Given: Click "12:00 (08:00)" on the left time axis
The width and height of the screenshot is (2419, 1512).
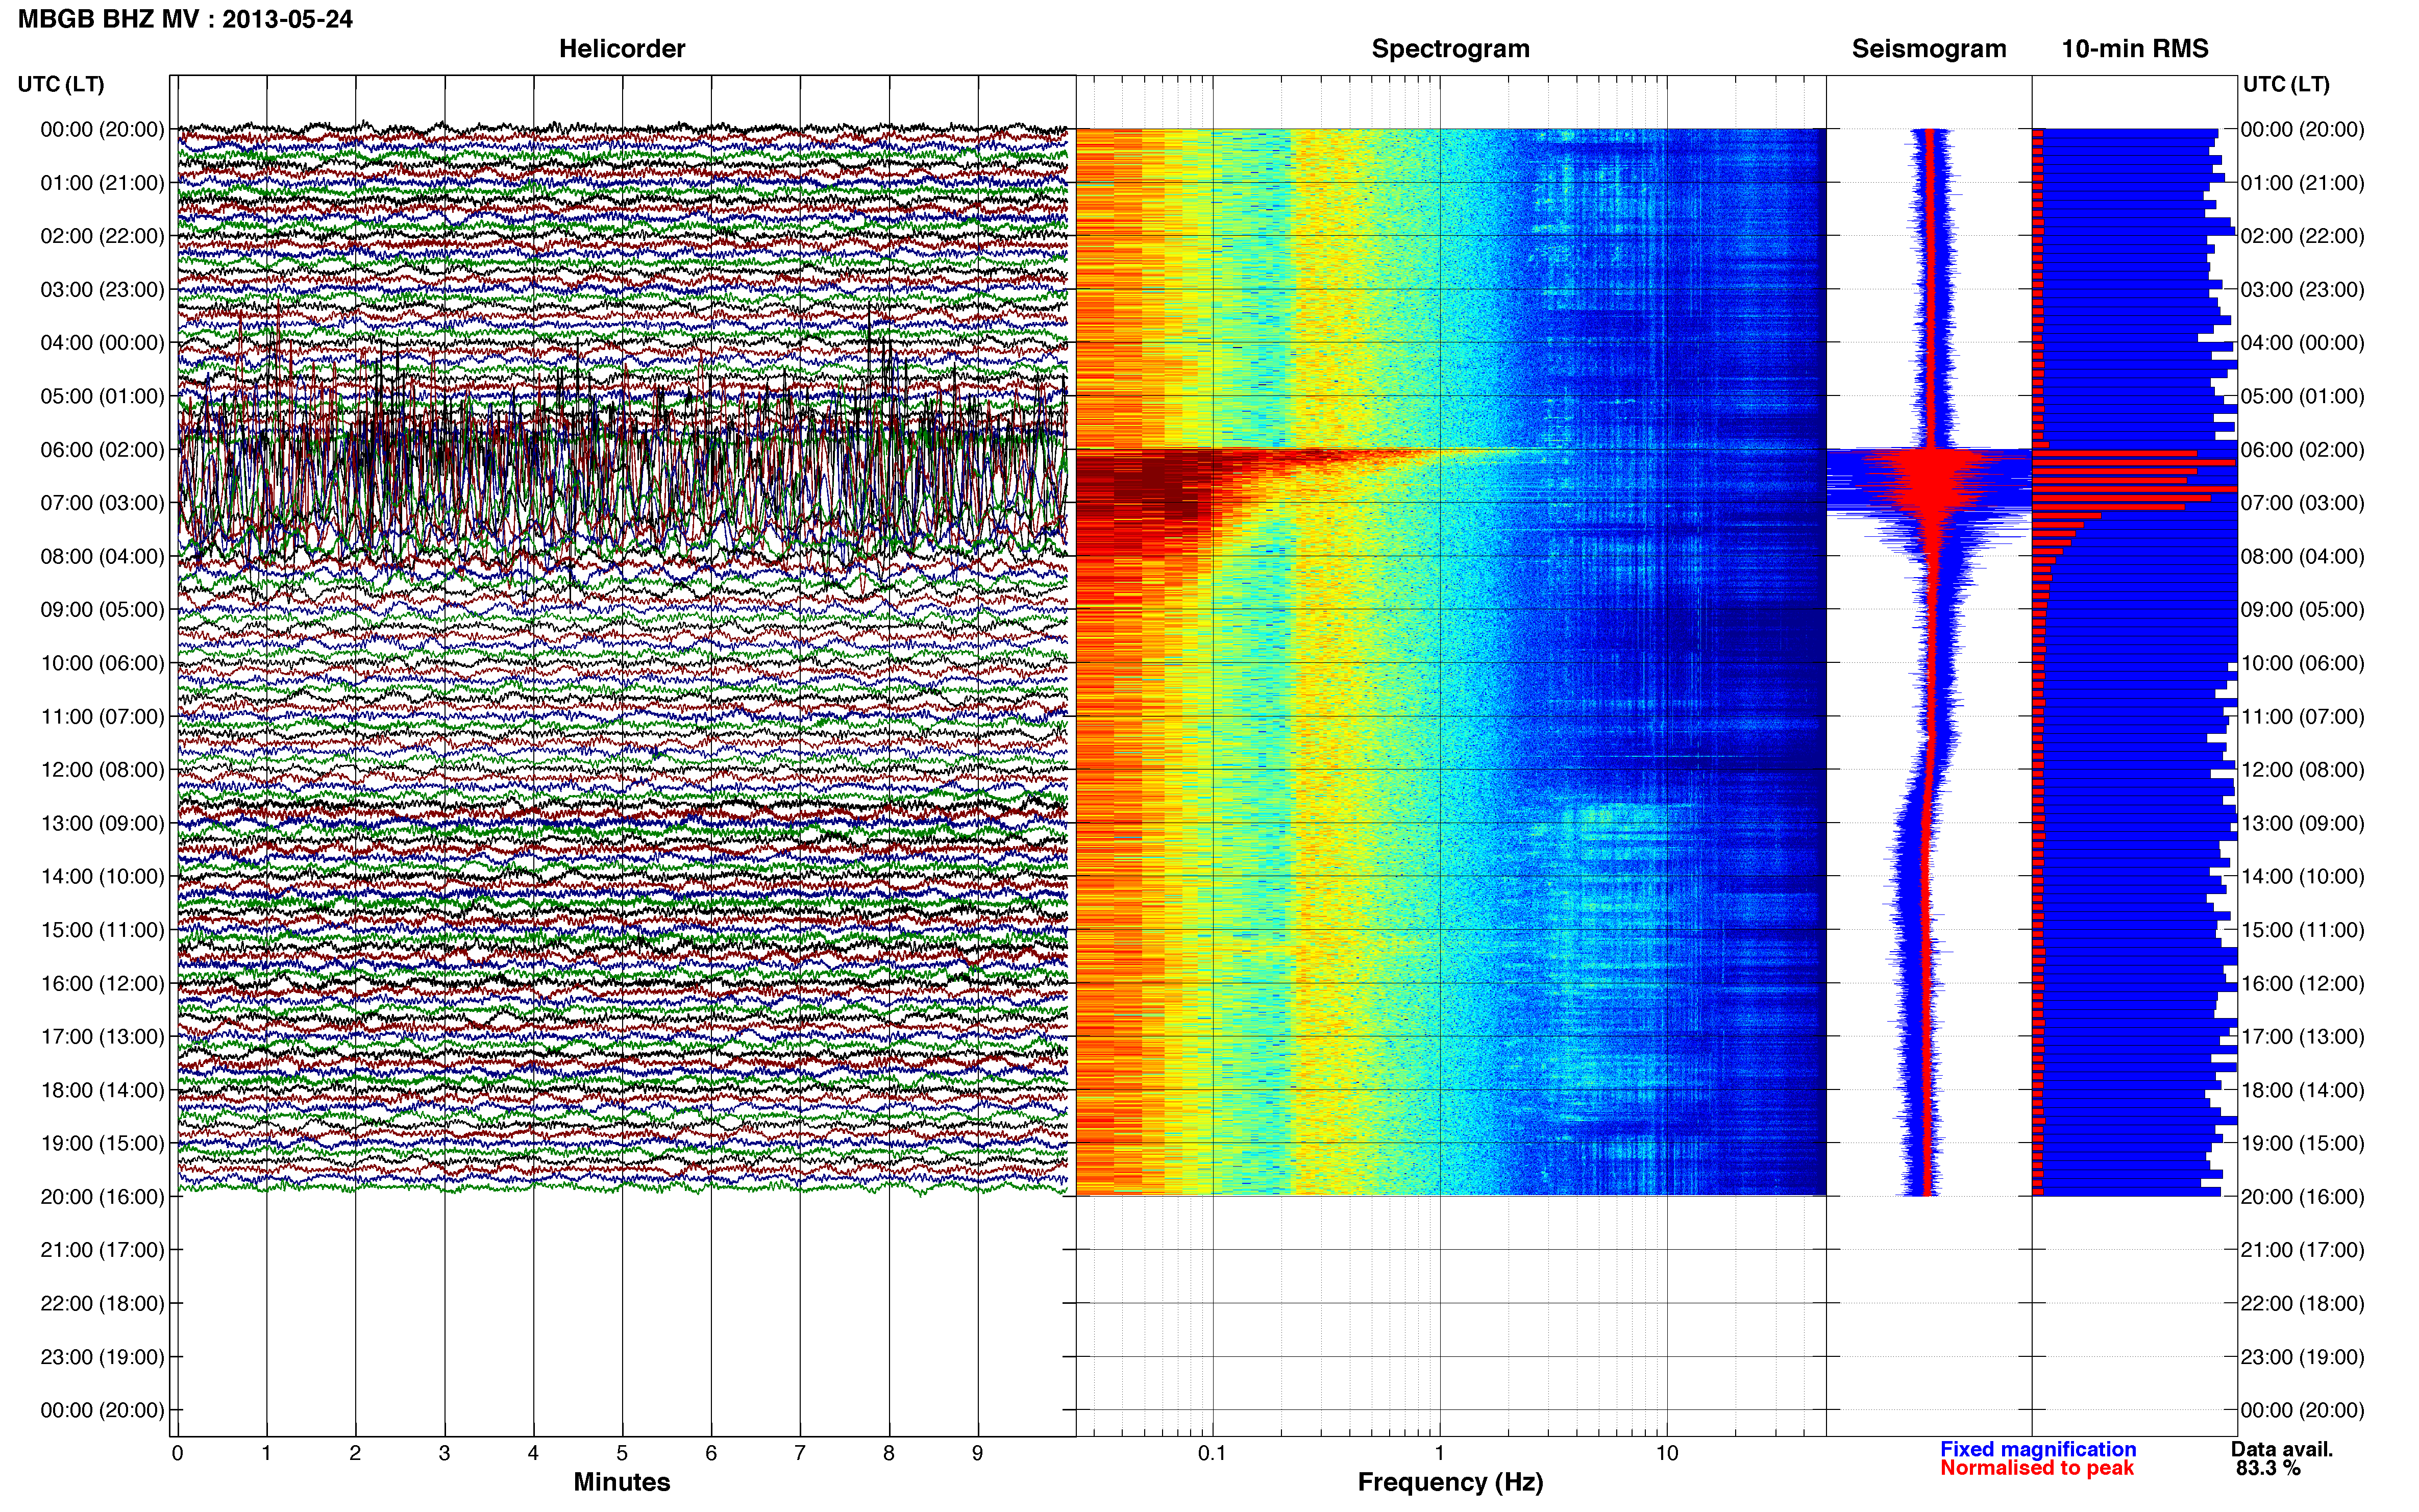Looking at the screenshot, I should pos(102,770).
